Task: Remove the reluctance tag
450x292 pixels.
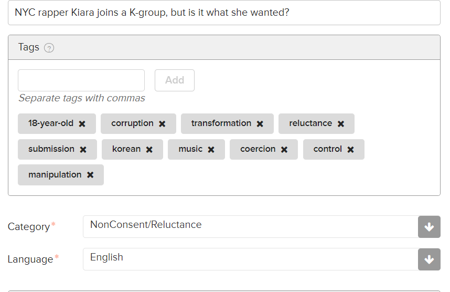Action: tap(341, 124)
